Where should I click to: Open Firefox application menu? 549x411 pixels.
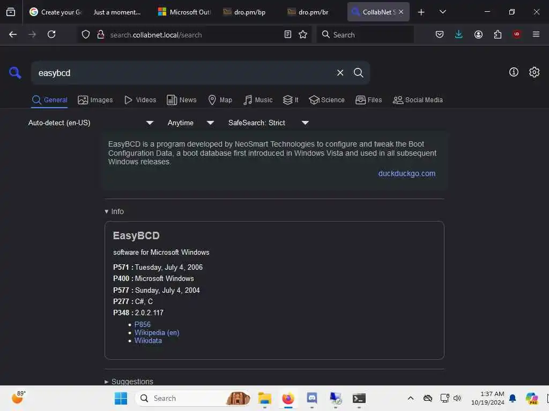pos(536,34)
